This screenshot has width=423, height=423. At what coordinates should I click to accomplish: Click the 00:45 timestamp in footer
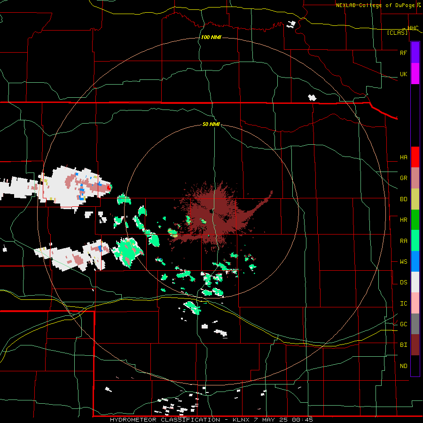[302, 420]
